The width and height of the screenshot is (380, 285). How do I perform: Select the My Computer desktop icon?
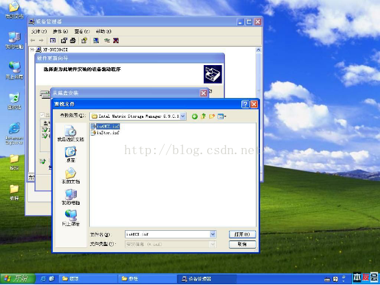click(x=14, y=40)
